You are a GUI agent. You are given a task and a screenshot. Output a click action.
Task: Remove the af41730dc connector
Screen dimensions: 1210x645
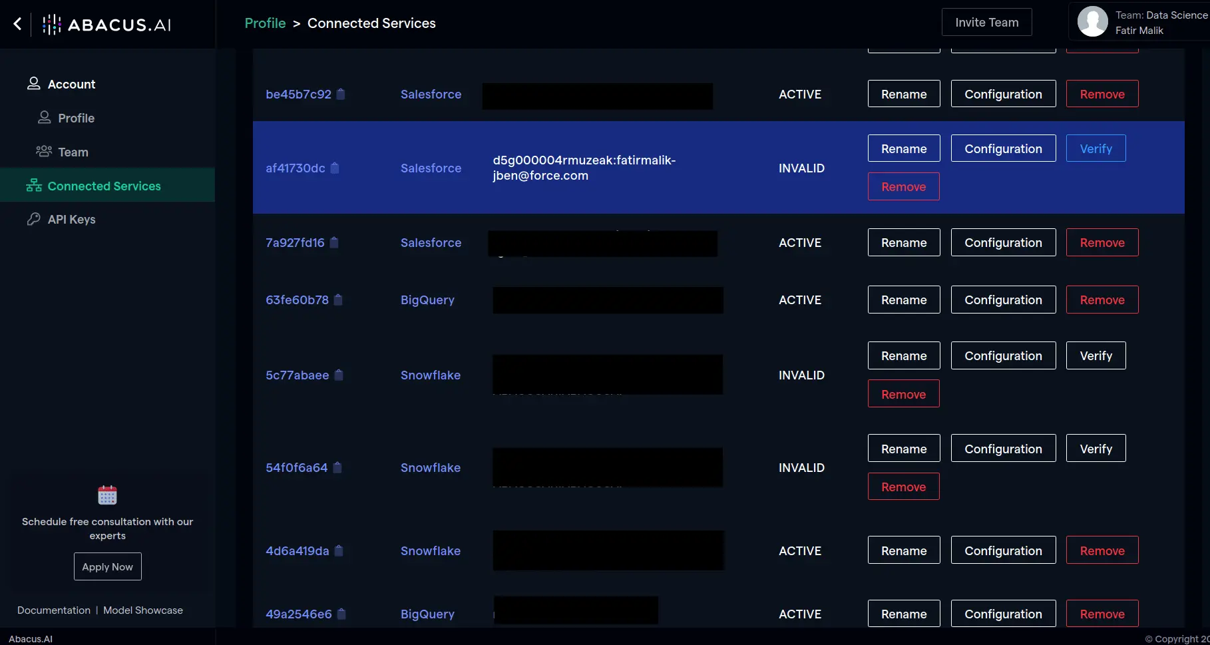tap(904, 186)
